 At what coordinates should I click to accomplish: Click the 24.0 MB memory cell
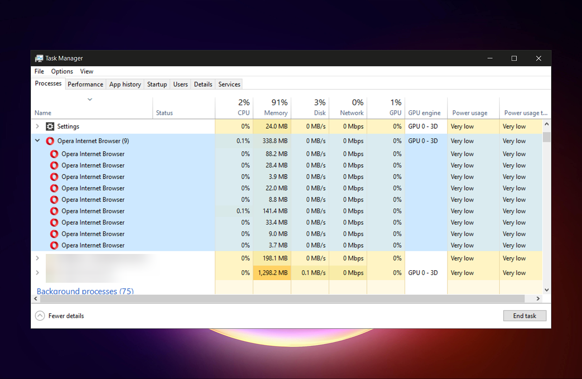click(x=272, y=126)
